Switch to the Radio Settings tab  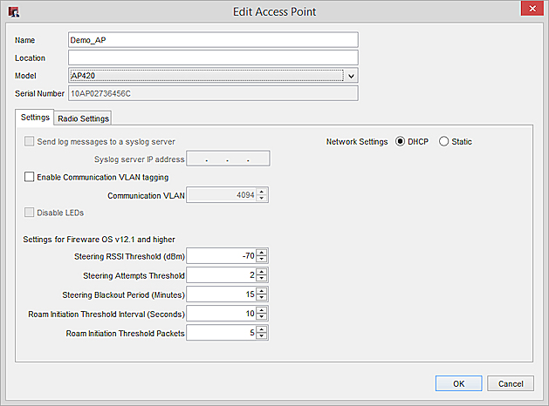tap(83, 118)
